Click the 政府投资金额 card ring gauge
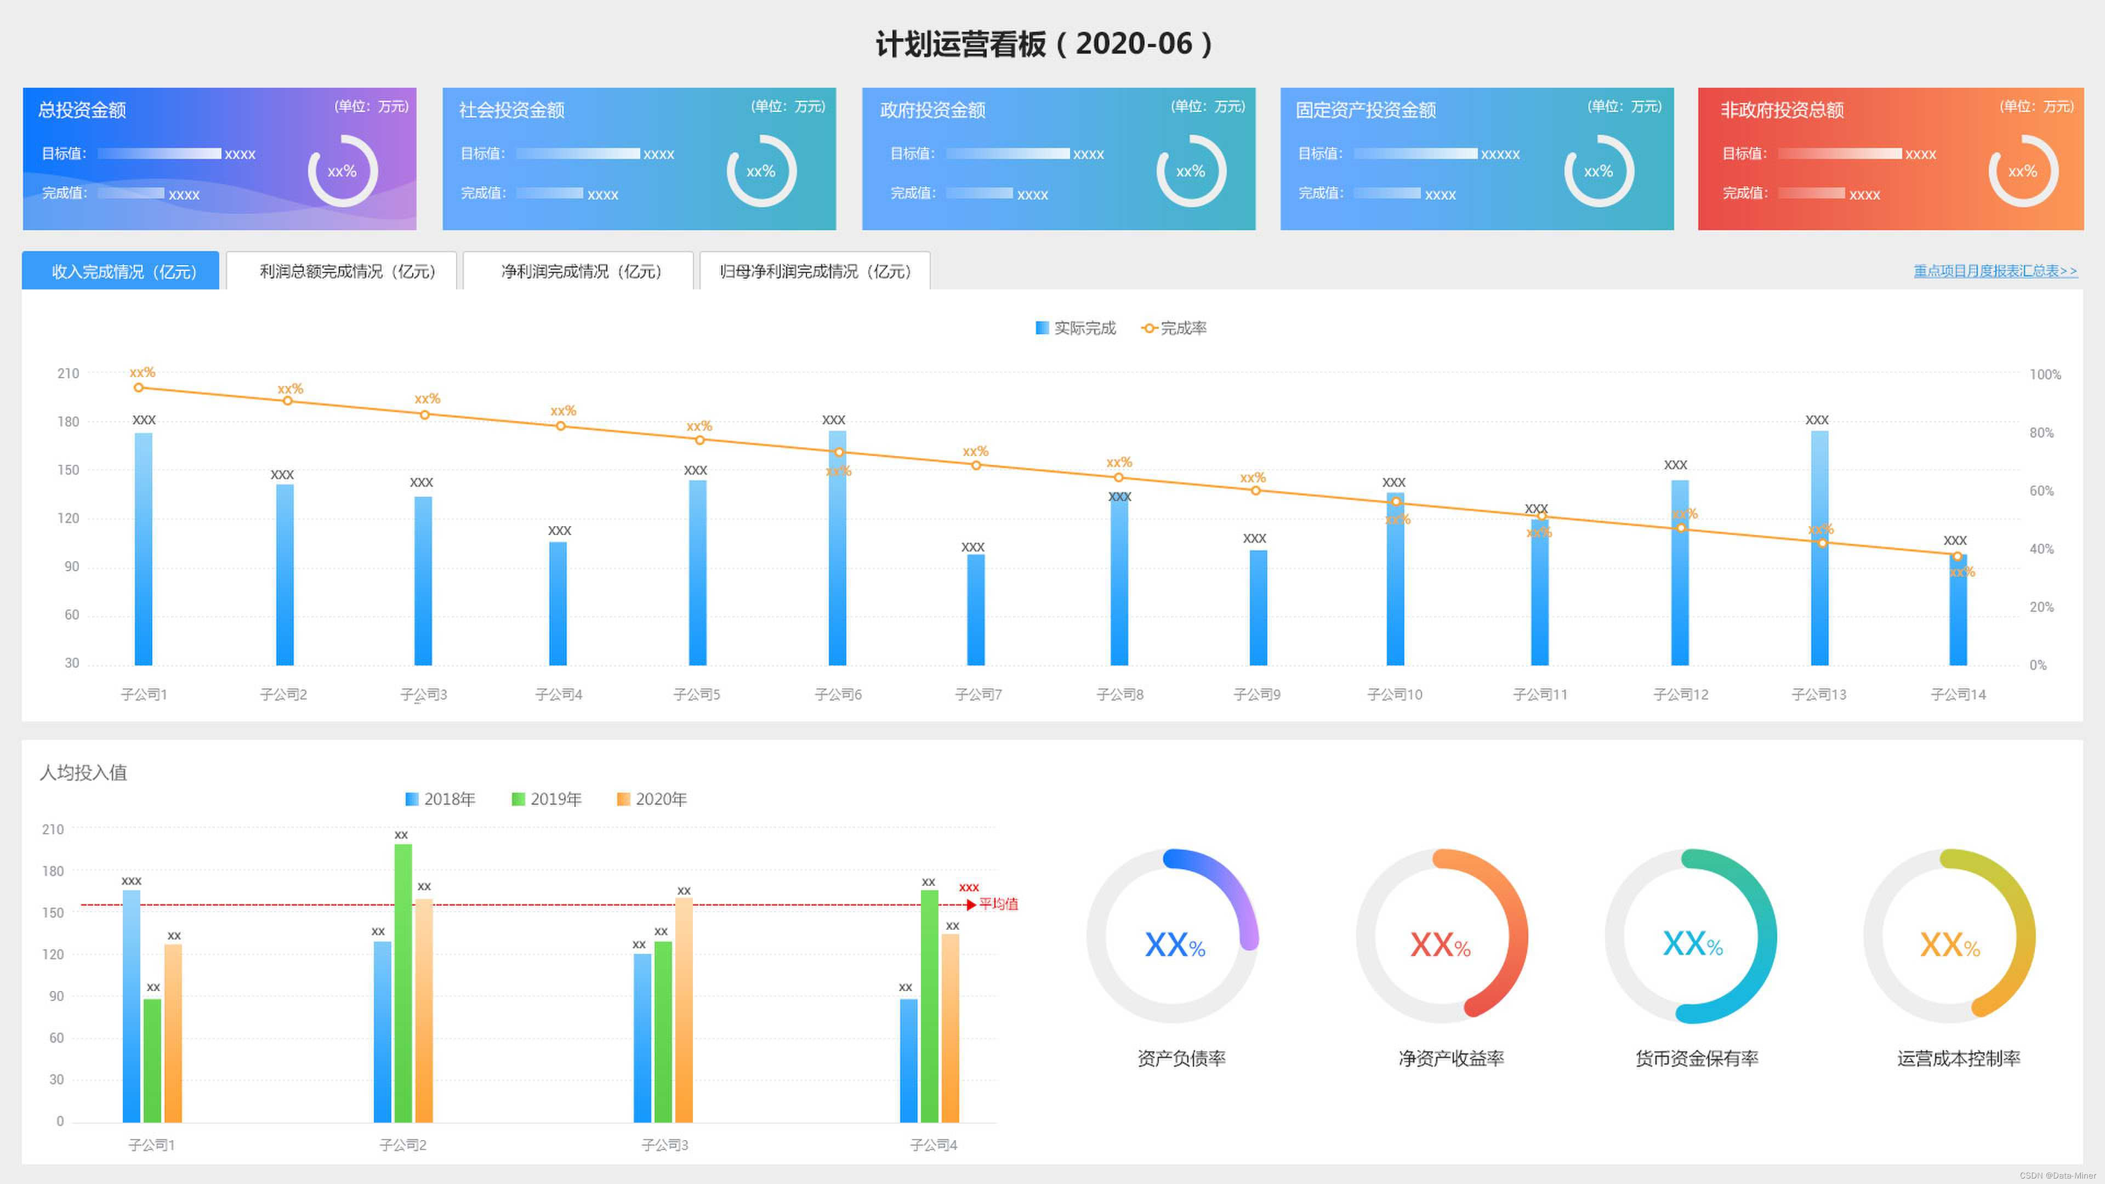Viewport: 2105px width, 1184px height. click(x=1191, y=171)
